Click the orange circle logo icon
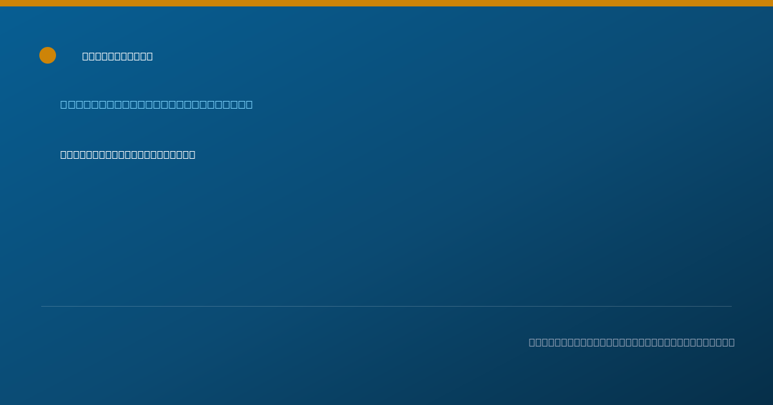The image size is (773, 405). 48,55
